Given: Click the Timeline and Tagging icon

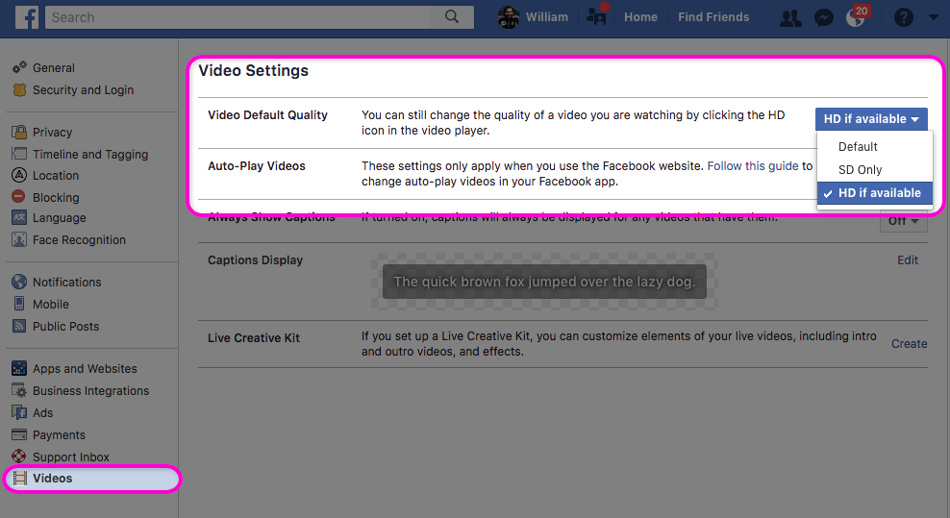Looking at the screenshot, I should 19,154.
